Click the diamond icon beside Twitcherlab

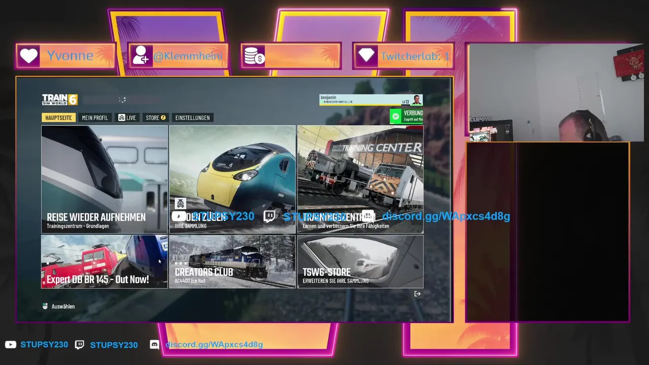pyautogui.click(x=366, y=56)
